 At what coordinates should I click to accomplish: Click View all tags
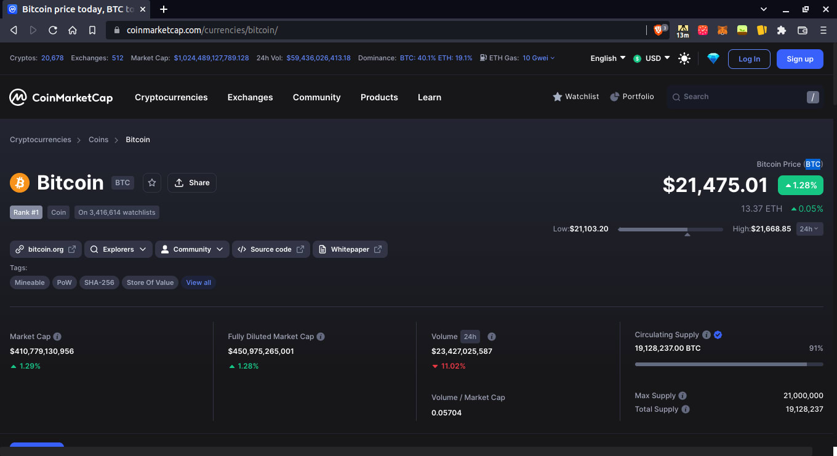coord(199,282)
